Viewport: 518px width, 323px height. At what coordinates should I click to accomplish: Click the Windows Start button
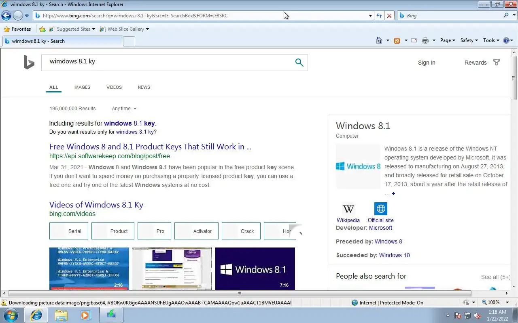11,315
